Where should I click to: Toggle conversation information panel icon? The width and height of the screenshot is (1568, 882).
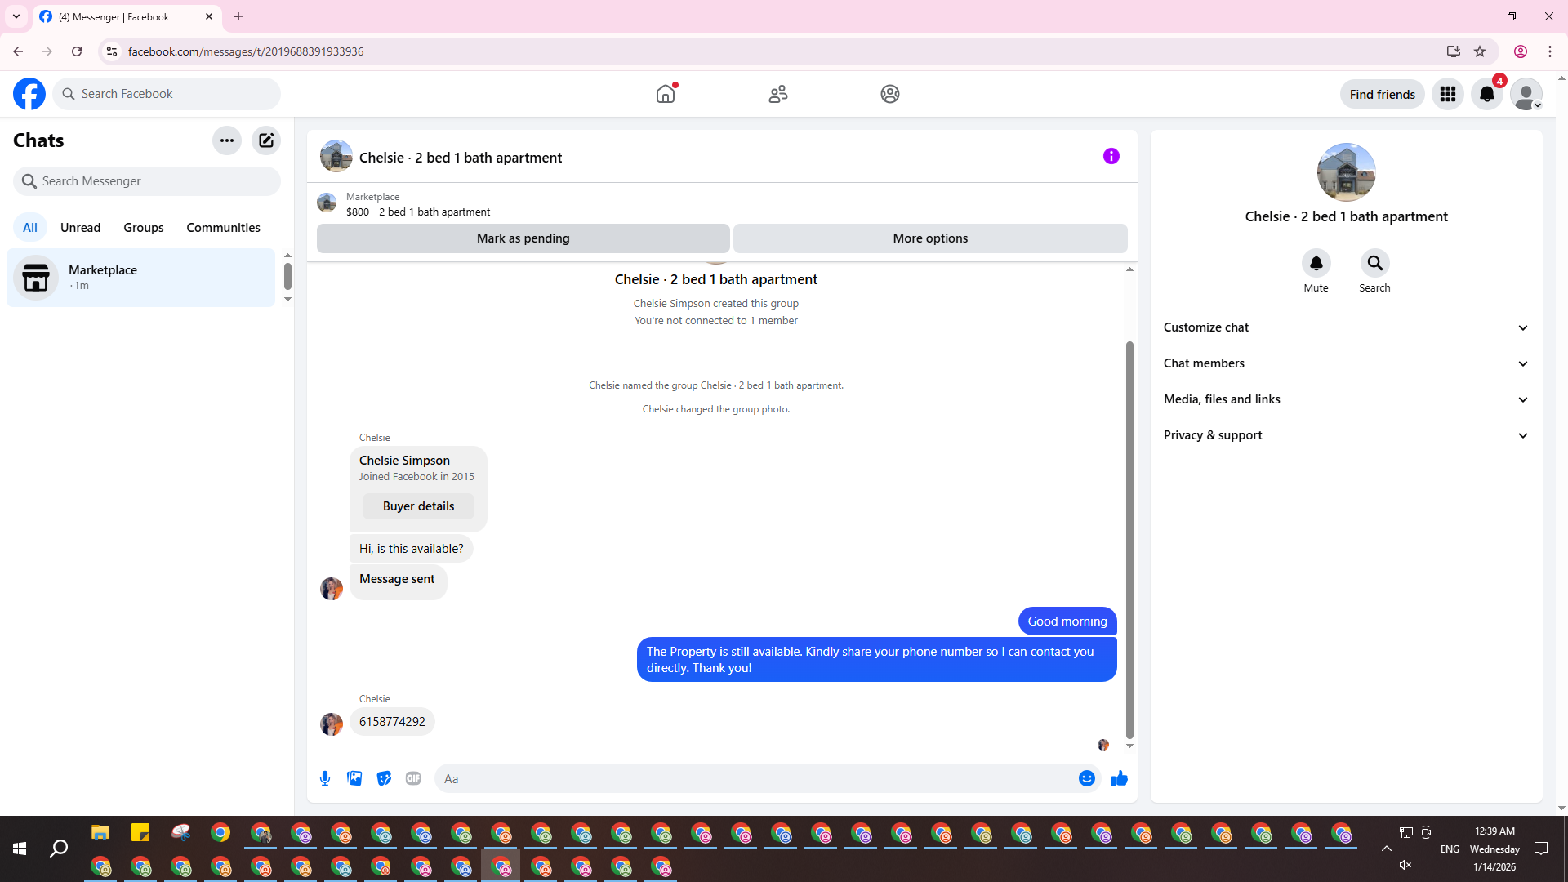tap(1111, 156)
